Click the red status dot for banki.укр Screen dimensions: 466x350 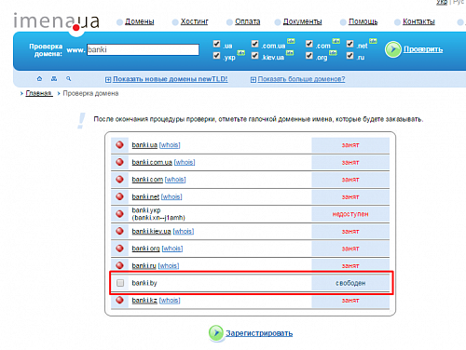tap(119, 214)
